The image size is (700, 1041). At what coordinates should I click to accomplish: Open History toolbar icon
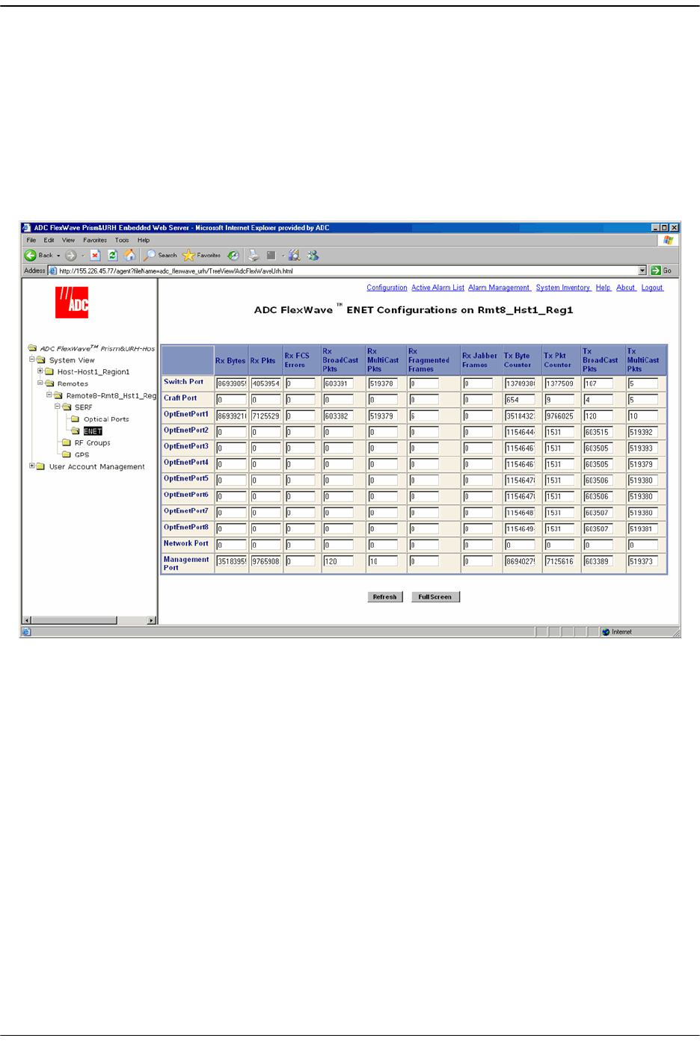tap(233, 256)
